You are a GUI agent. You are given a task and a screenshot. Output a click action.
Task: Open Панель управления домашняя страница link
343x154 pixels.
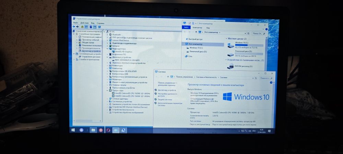point(168,84)
